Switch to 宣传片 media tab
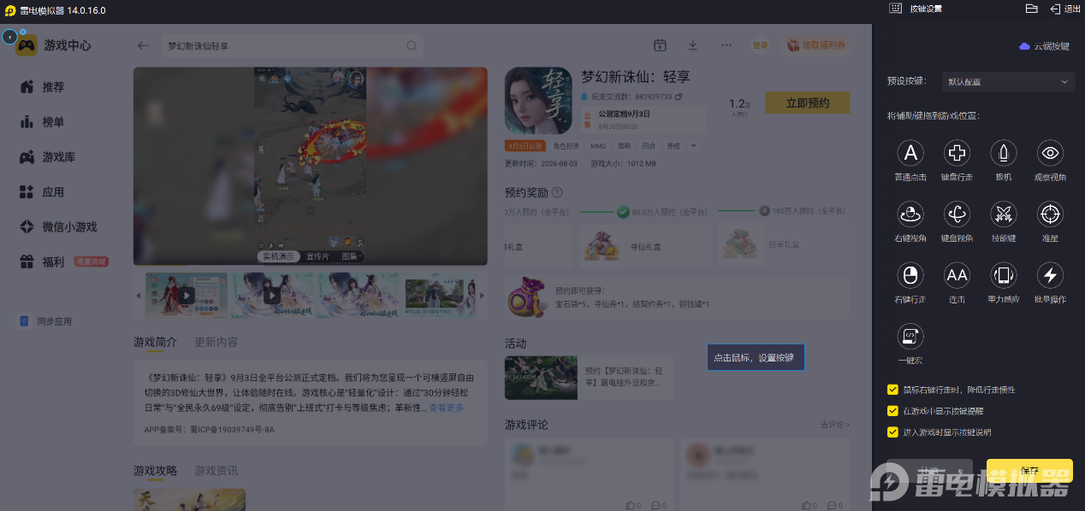The height and width of the screenshot is (511, 1085). 317,256
